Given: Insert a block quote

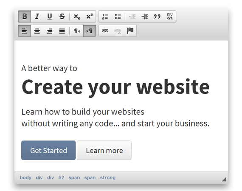Looking at the screenshot, I should click(157, 17).
